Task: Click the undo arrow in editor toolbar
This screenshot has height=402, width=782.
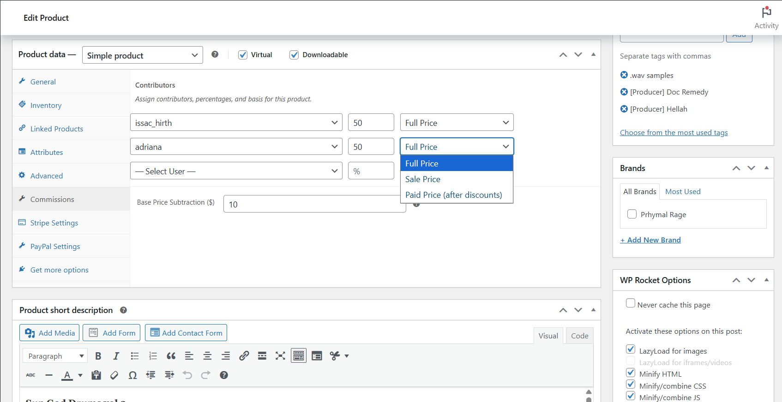Action: [x=187, y=375]
